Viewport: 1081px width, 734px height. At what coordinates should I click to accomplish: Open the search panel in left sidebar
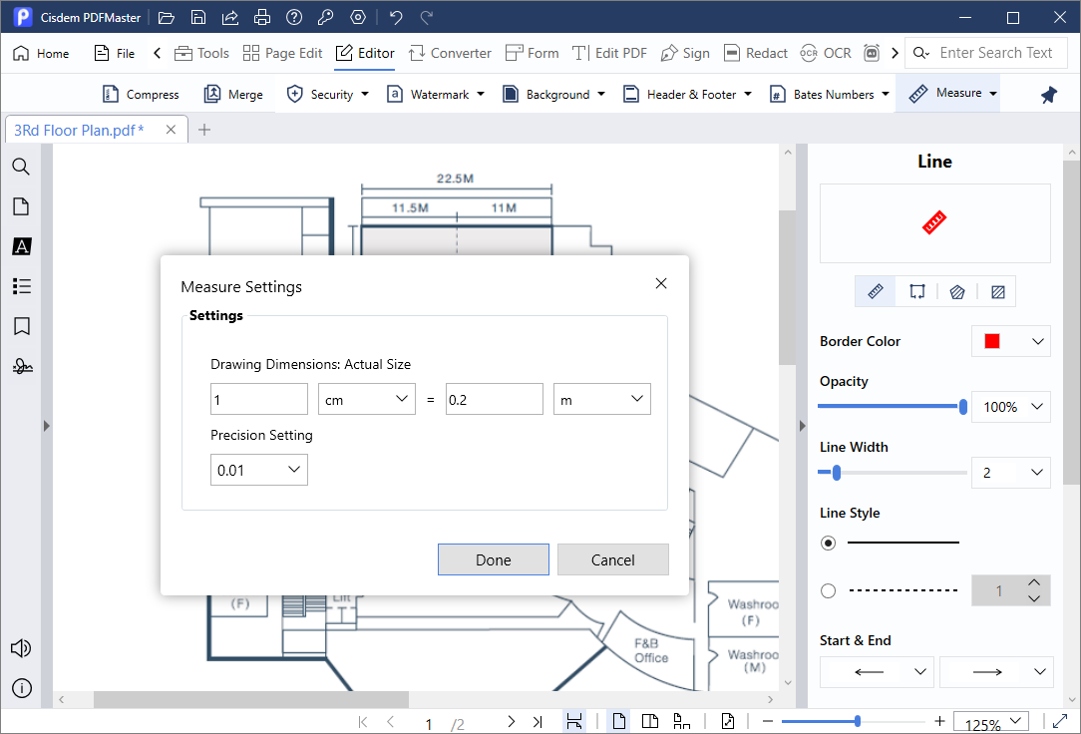coord(21,167)
